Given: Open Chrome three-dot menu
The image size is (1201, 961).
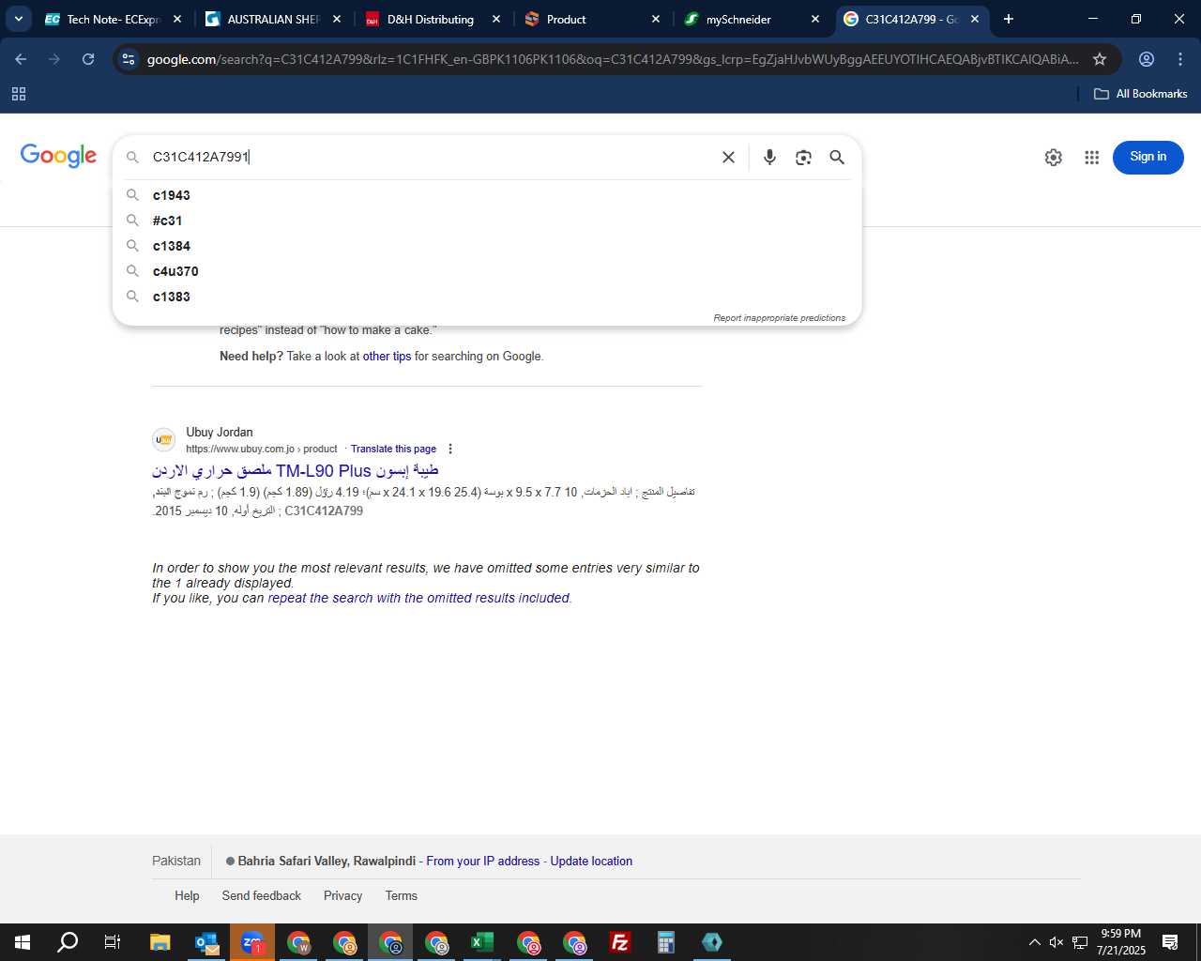Looking at the screenshot, I should click(1180, 59).
